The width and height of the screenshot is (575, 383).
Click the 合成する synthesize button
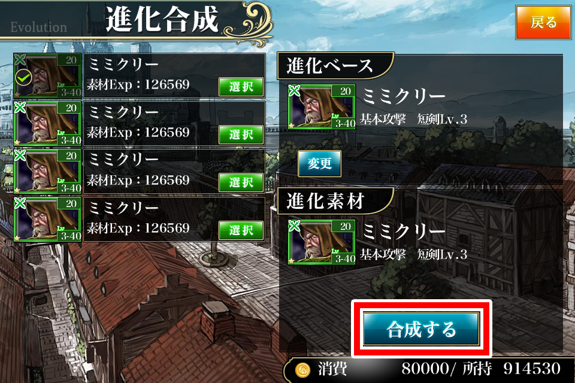click(421, 329)
